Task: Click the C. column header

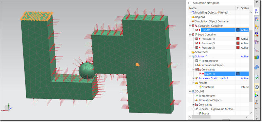Action: click(x=238, y=8)
